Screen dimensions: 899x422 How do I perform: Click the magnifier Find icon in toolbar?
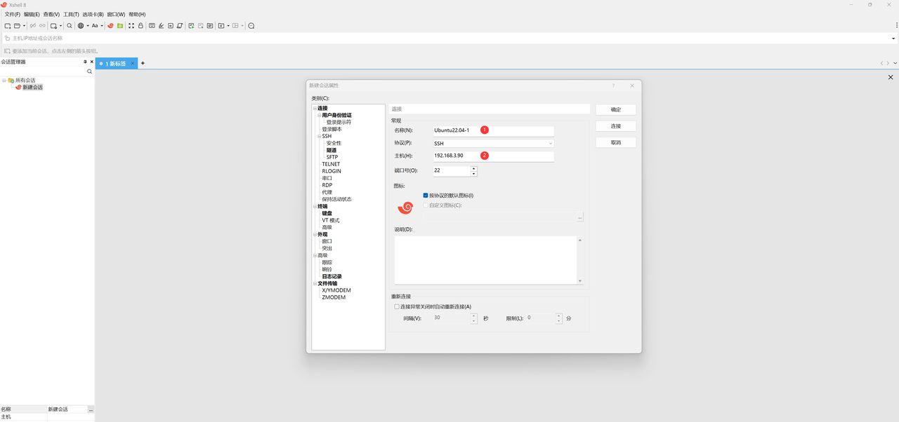(70, 26)
